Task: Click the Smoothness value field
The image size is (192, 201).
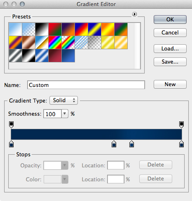Action: click(x=52, y=114)
